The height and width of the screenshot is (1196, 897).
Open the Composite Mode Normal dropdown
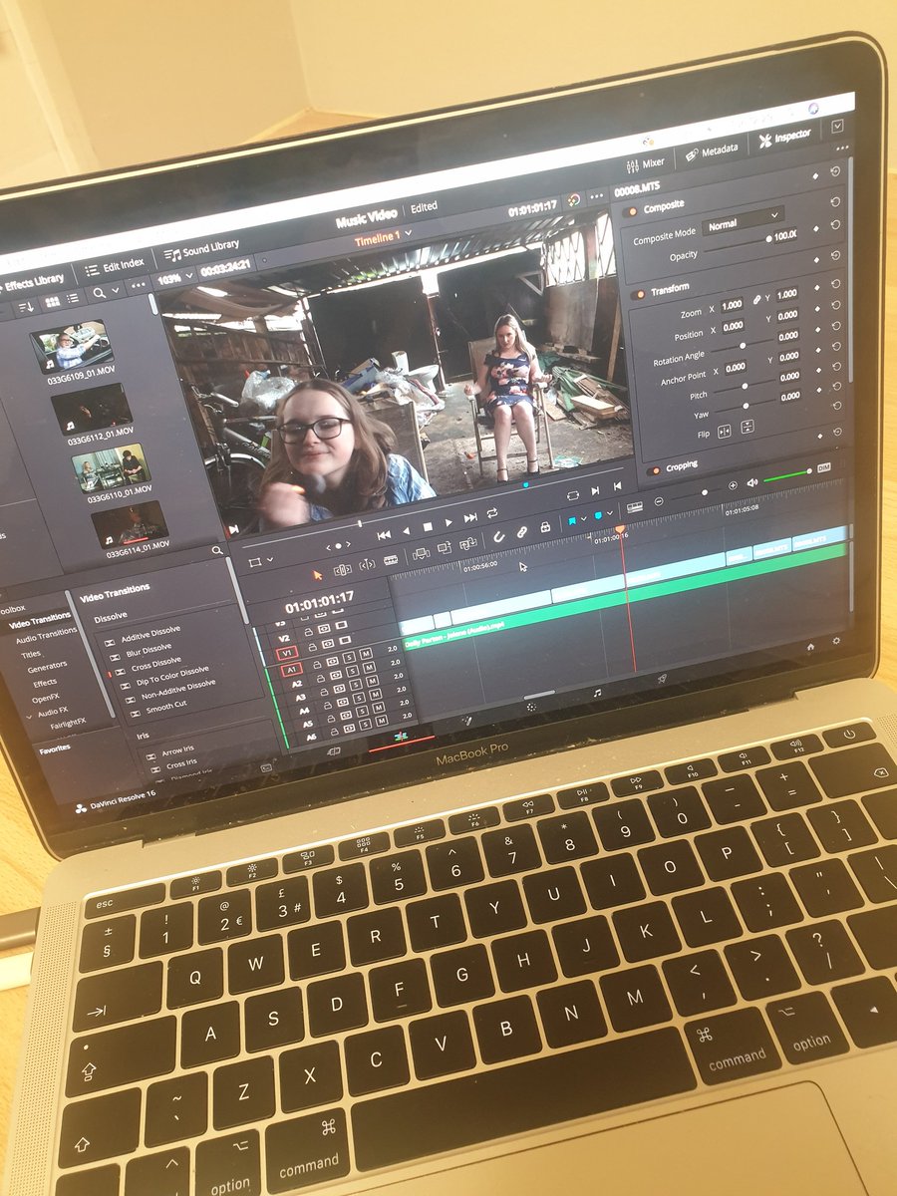pos(743,222)
